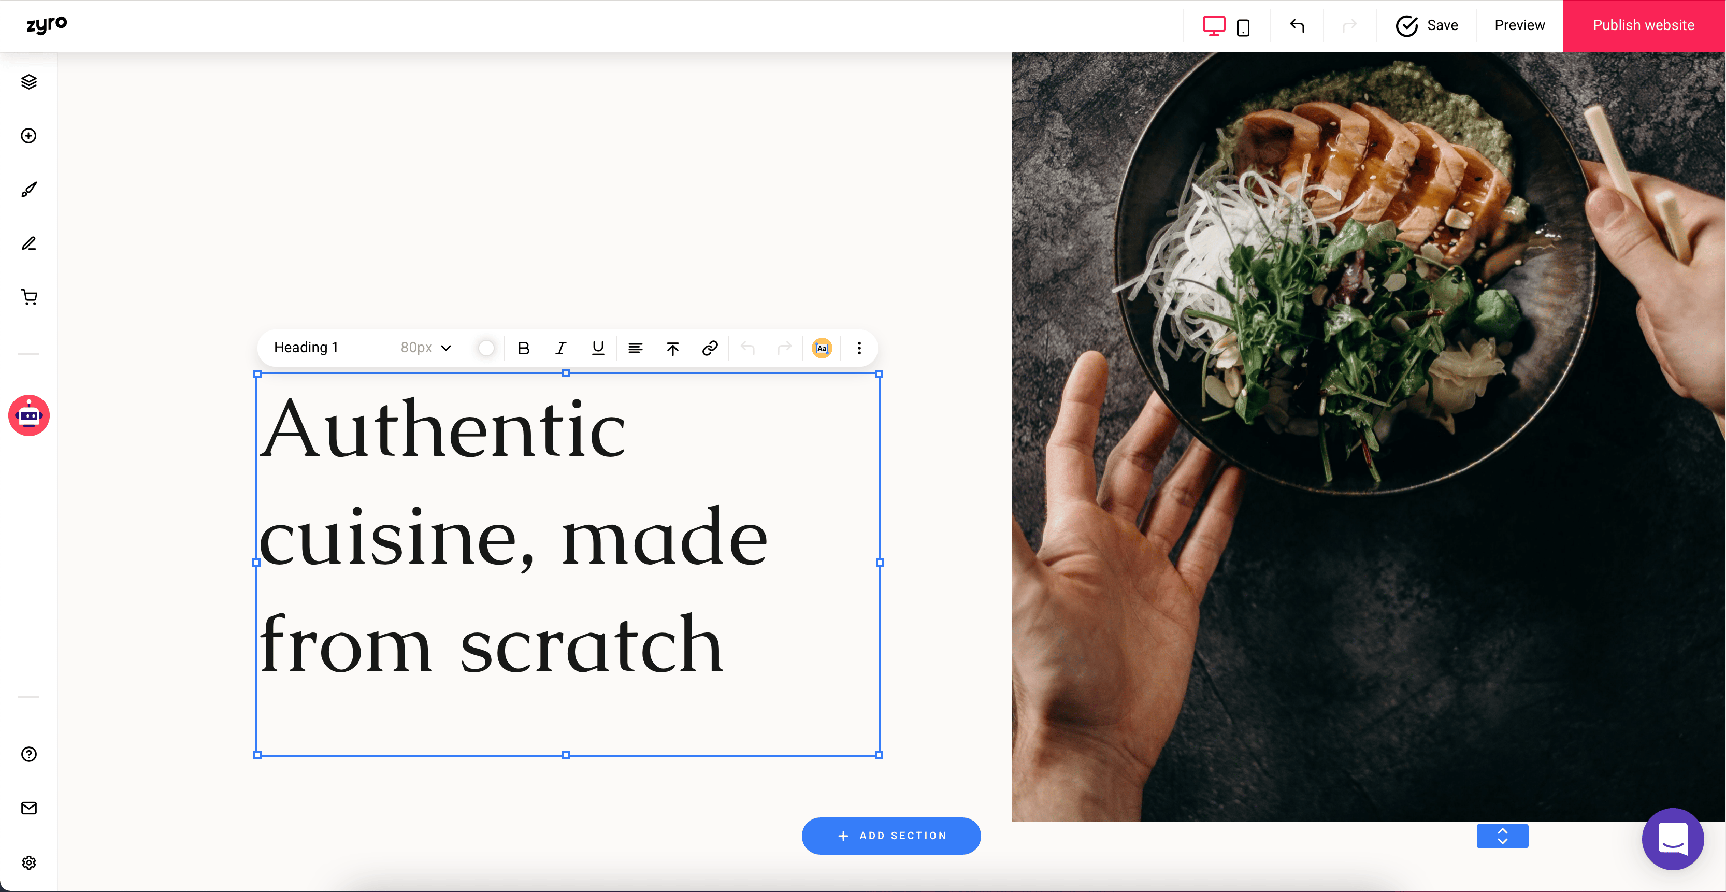
Task: Open the Heading 1 style dropdown
Action: (306, 347)
